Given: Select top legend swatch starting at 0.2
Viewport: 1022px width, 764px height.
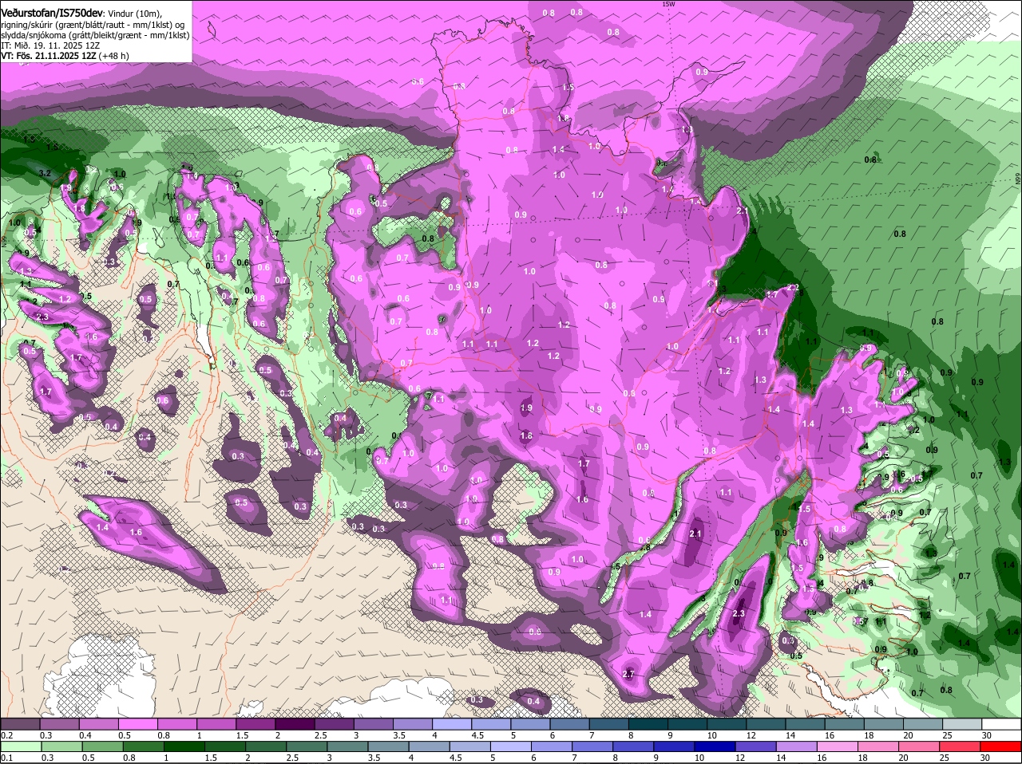Looking at the screenshot, I should pos(20,724).
